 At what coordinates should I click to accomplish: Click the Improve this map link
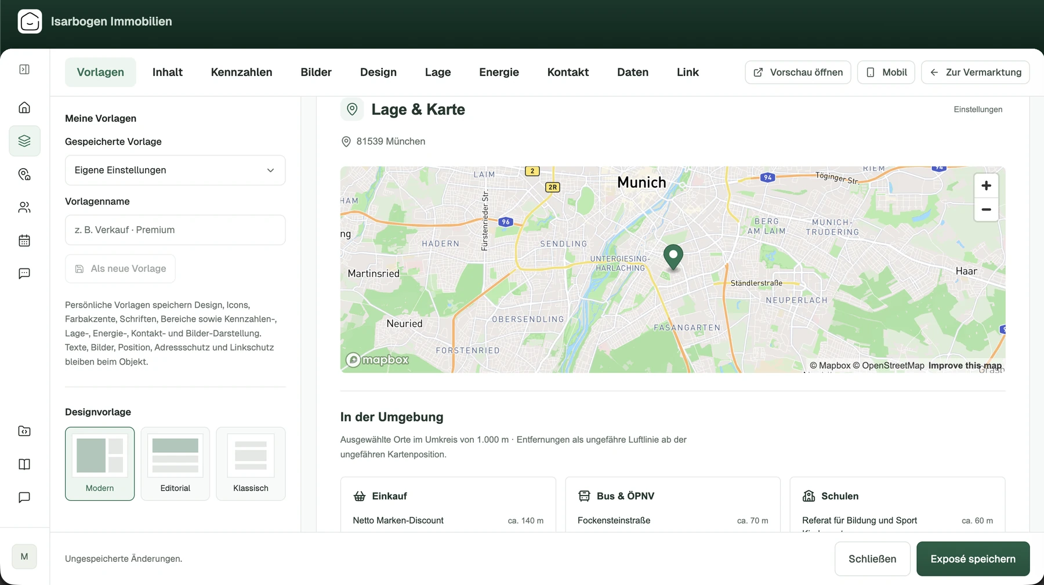[x=965, y=366]
